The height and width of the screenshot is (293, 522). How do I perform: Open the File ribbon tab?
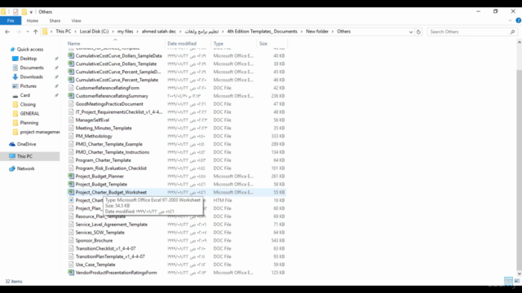click(x=11, y=20)
